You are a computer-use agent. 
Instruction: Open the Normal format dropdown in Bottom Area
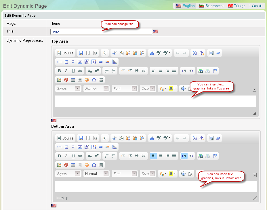click(96, 174)
